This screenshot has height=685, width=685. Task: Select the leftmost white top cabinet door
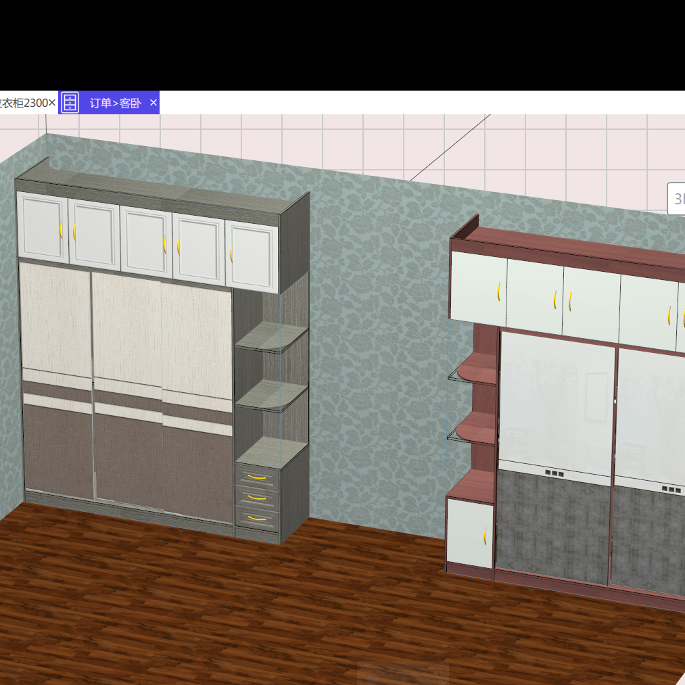coord(42,227)
